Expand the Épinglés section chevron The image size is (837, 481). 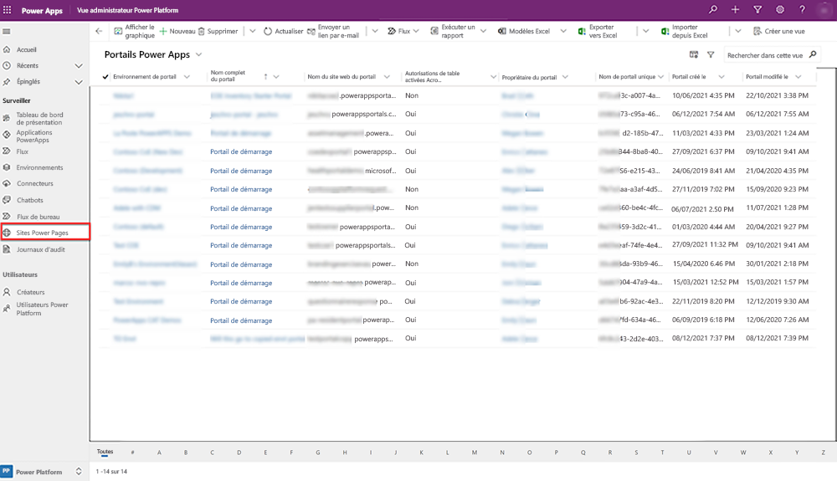pyautogui.click(x=79, y=82)
